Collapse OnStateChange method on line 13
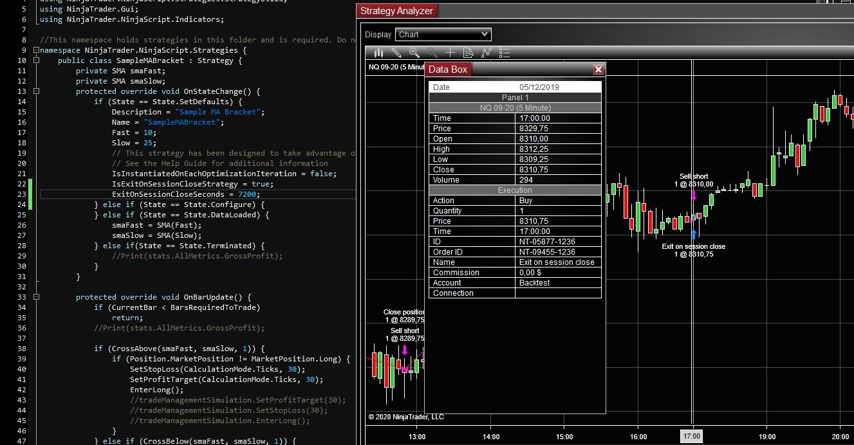Image resolution: width=854 pixels, height=445 pixels. click(37, 91)
